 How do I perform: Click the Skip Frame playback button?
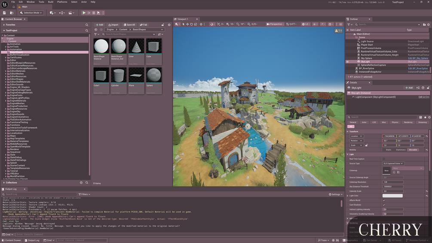coord(89,12)
